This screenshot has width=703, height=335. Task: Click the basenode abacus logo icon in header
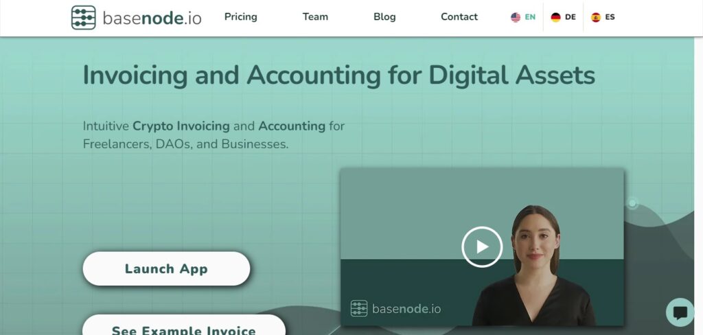[x=83, y=17]
